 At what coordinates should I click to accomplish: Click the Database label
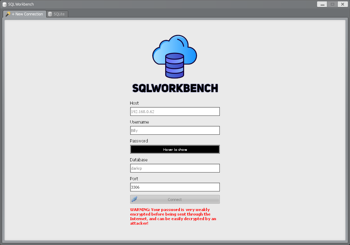tap(139, 160)
